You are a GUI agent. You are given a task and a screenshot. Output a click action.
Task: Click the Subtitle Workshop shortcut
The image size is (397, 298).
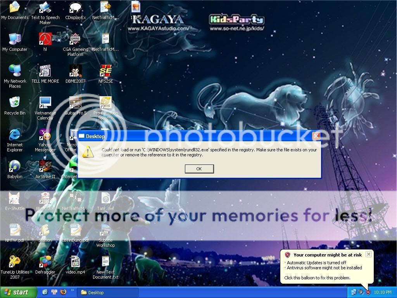(105, 236)
